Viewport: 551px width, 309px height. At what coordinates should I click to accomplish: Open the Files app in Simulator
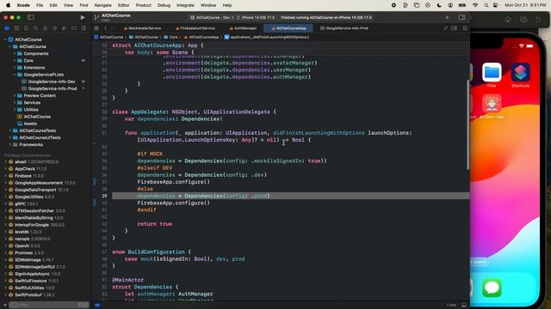tap(492, 72)
